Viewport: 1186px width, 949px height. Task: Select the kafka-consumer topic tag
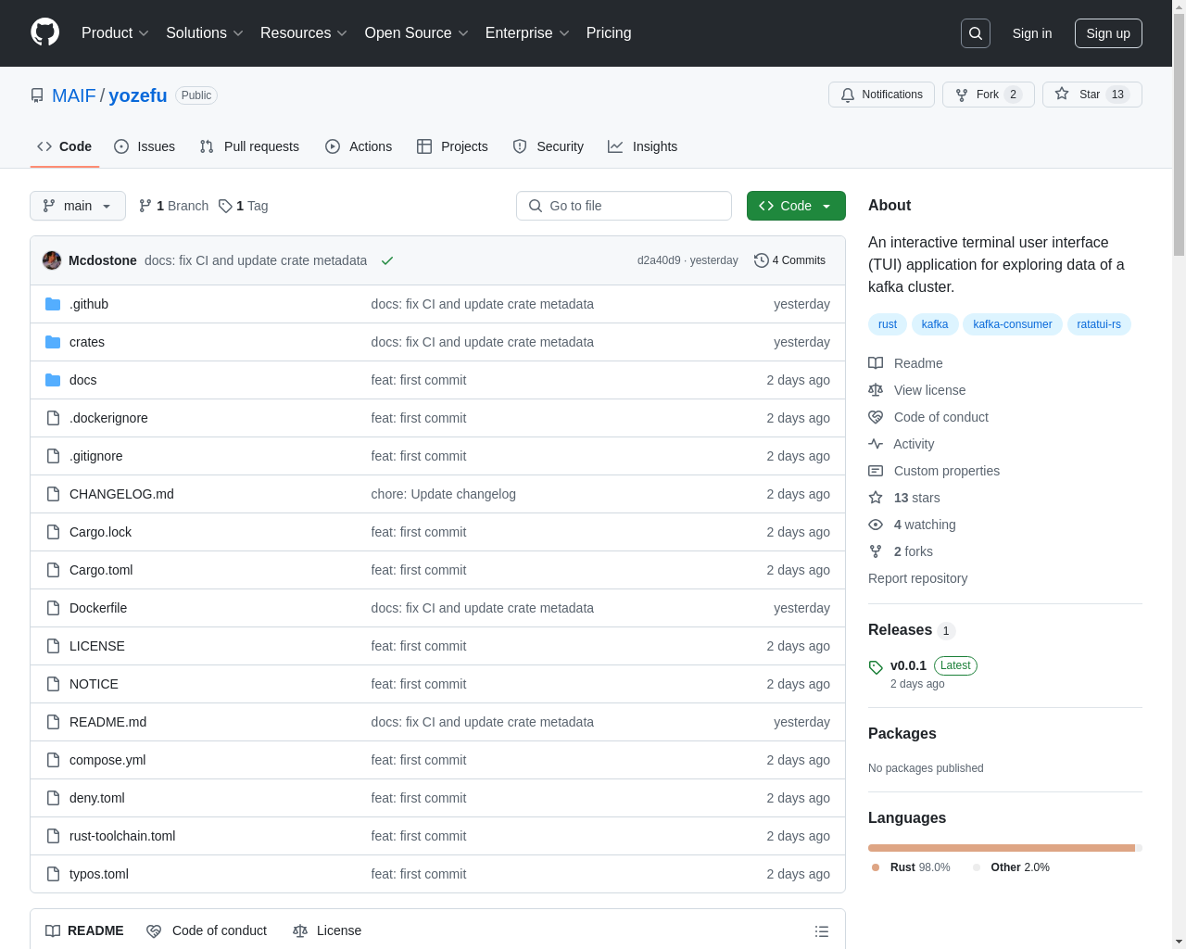tap(1013, 324)
